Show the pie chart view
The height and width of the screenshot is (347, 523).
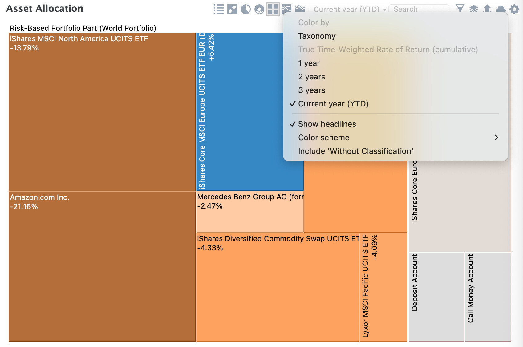pyautogui.click(x=245, y=9)
